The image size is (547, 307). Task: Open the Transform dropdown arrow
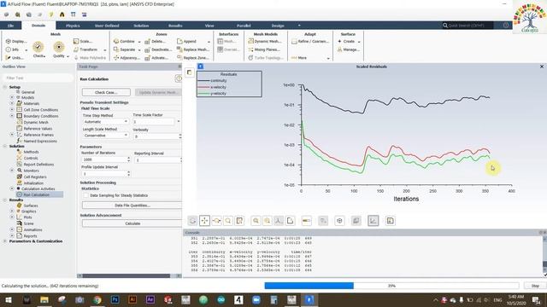tap(104, 49)
